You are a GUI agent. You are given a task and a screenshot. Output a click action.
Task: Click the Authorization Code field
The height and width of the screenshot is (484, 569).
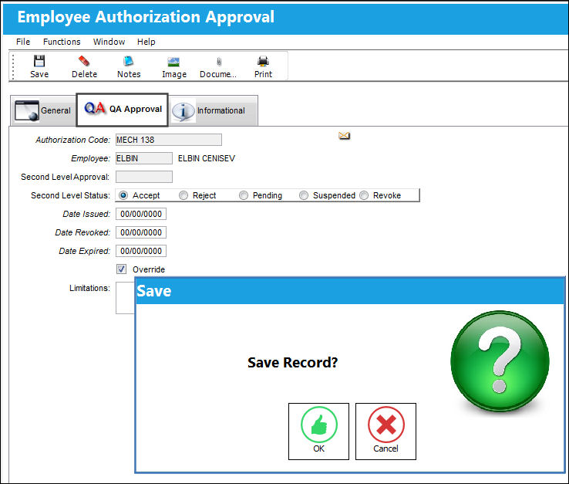click(169, 140)
